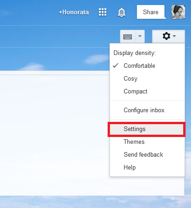191x208 pixels.
Task: Open the account profile photo
Action: click(x=178, y=12)
